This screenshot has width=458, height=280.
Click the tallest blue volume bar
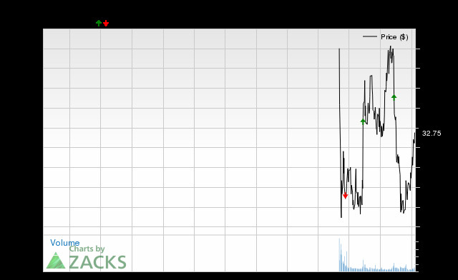(x=339, y=255)
